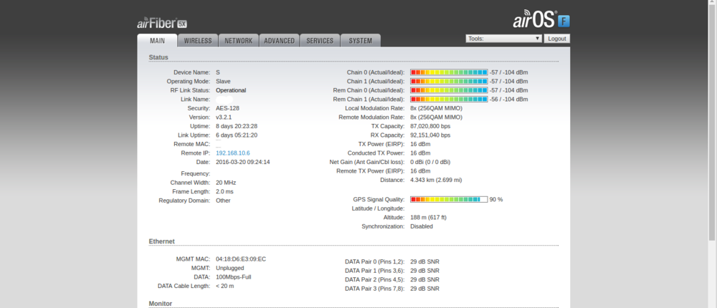
Task: Click the Chain 1 signal strength bar
Action: point(449,82)
